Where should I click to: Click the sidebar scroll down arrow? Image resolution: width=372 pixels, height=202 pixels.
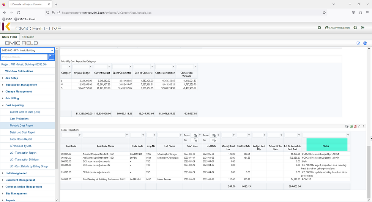click(57, 200)
